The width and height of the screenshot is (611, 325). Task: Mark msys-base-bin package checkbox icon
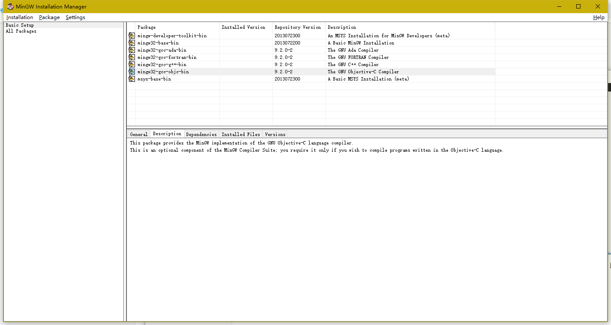[x=132, y=79]
